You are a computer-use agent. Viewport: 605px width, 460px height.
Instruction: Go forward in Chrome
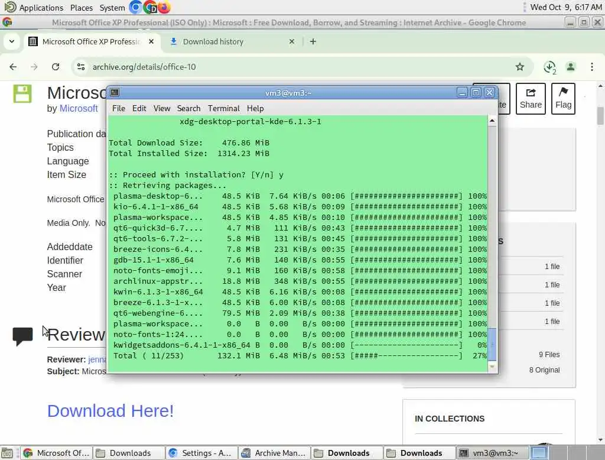coord(34,67)
